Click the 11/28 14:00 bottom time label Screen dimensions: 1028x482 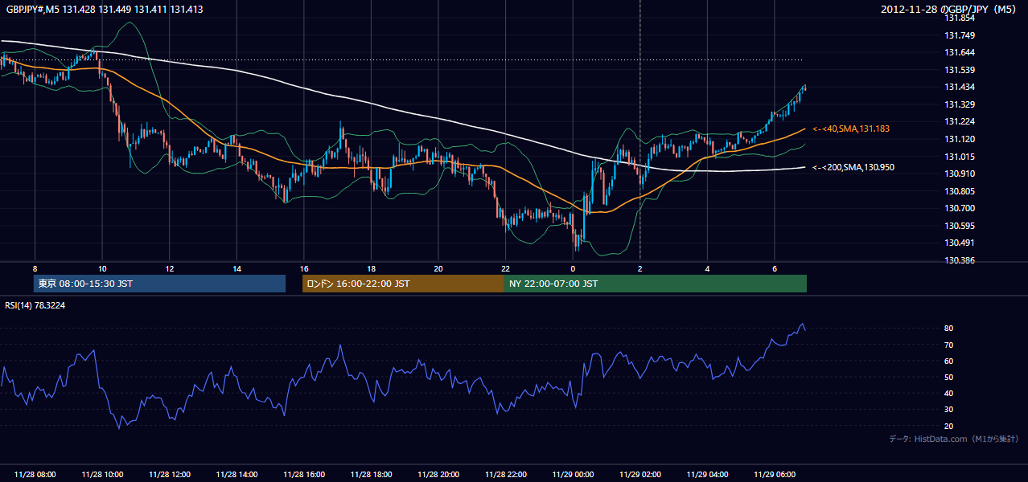point(236,475)
